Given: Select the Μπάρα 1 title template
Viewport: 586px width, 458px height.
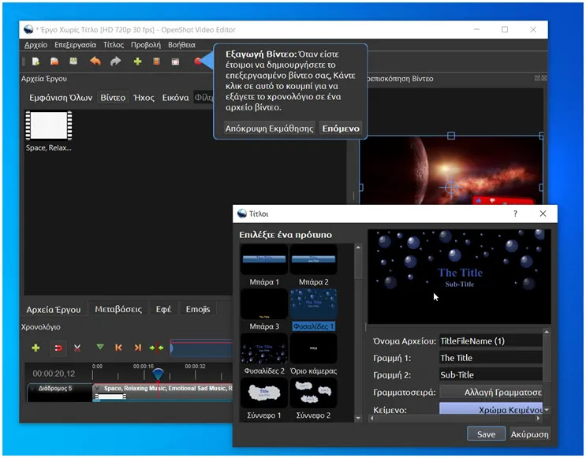Looking at the screenshot, I should pyautogui.click(x=264, y=266).
